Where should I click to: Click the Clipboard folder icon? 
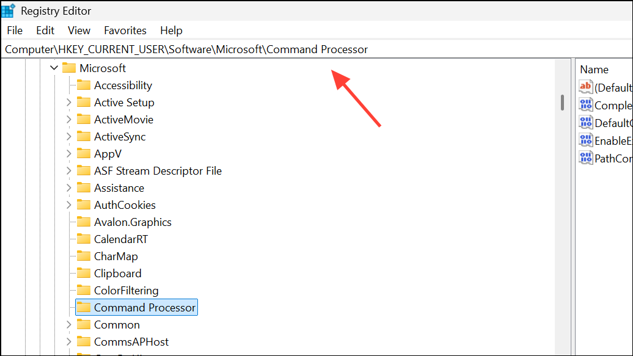[84, 273]
